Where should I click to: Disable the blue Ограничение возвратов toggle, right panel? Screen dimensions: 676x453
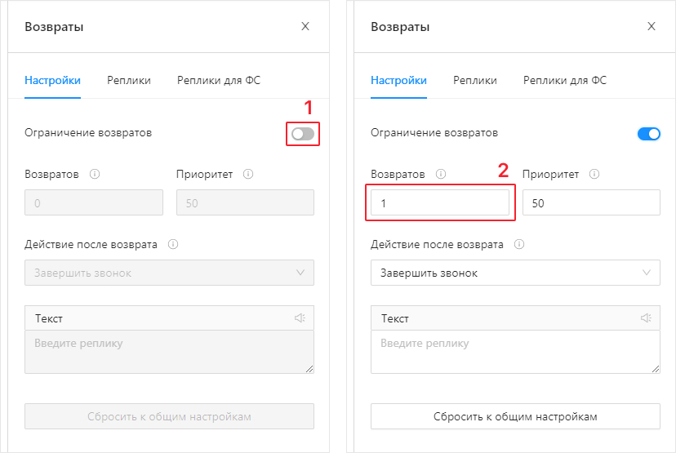pos(648,133)
